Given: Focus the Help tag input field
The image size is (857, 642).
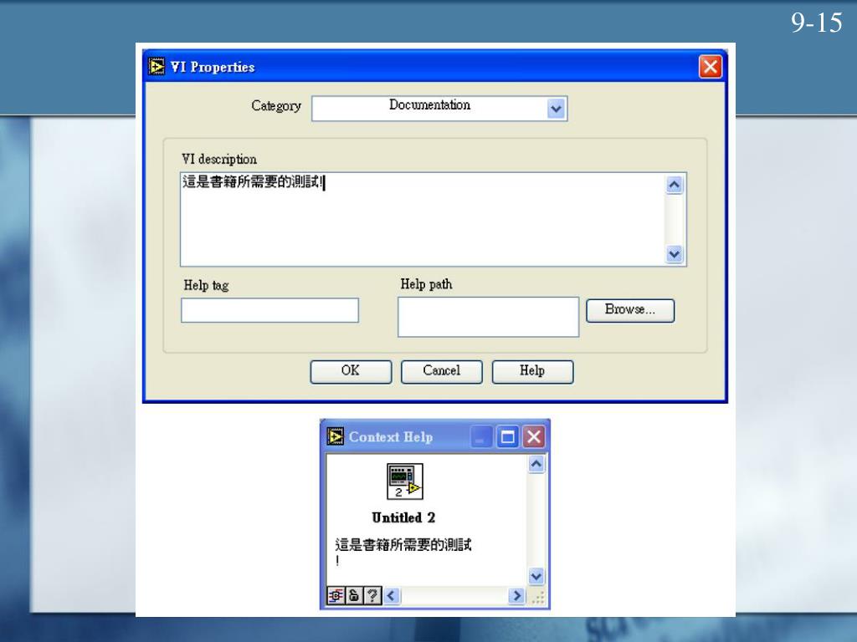Looking at the screenshot, I should (270, 310).
